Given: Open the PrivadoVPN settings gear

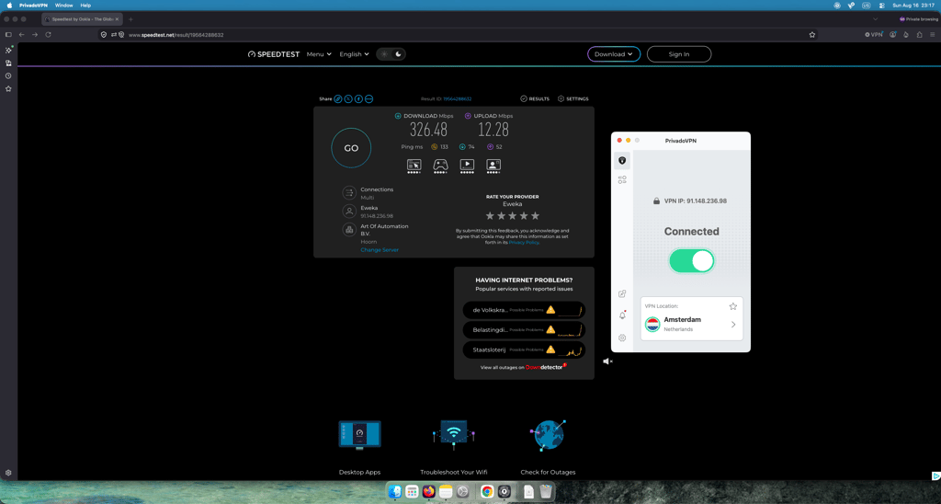Looking at the screenshot, I should pyautogui.click(x=622, y=338).
